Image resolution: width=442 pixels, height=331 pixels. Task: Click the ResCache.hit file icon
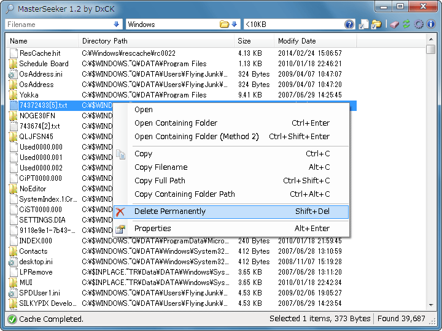click(14, 53)
